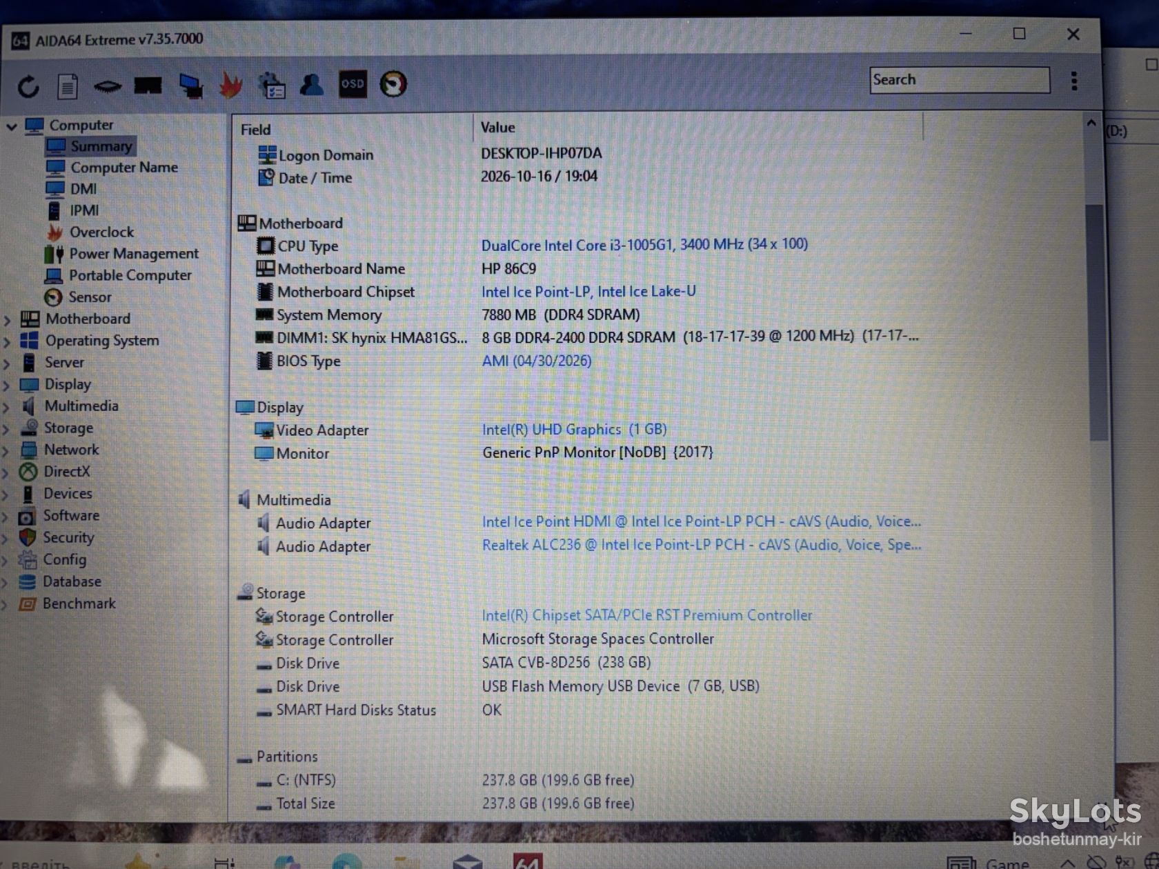Screen dimensions: 1159x869
Task: Click into the Search field
Action: click(960, 80)
